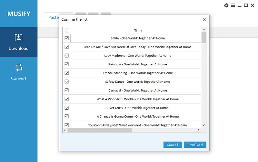
Task: Uncheck the Lean On Me track checkbox
Action: pos(67,47)
